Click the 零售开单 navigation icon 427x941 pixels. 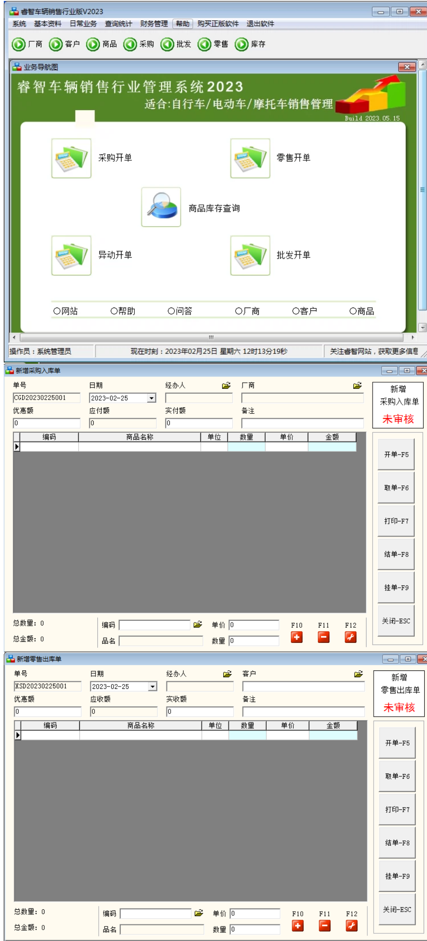click(x=250, y=158)
